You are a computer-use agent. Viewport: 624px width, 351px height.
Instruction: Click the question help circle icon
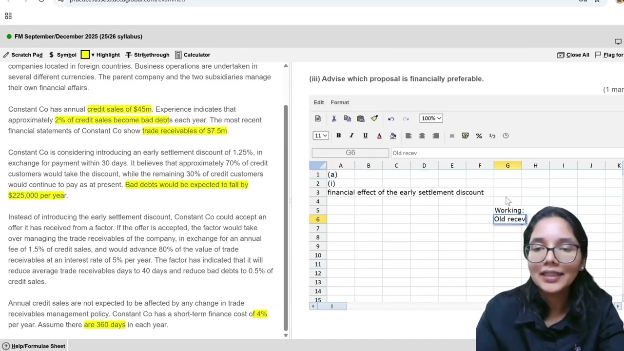[x=6, y=346]
